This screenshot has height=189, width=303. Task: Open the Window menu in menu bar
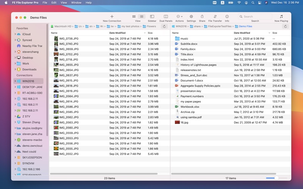tap(76, 3)
